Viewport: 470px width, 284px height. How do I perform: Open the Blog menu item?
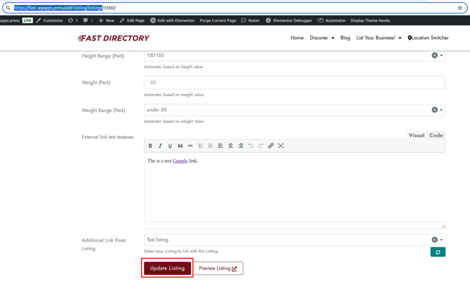pyautogui.click(x=345, y=38)
